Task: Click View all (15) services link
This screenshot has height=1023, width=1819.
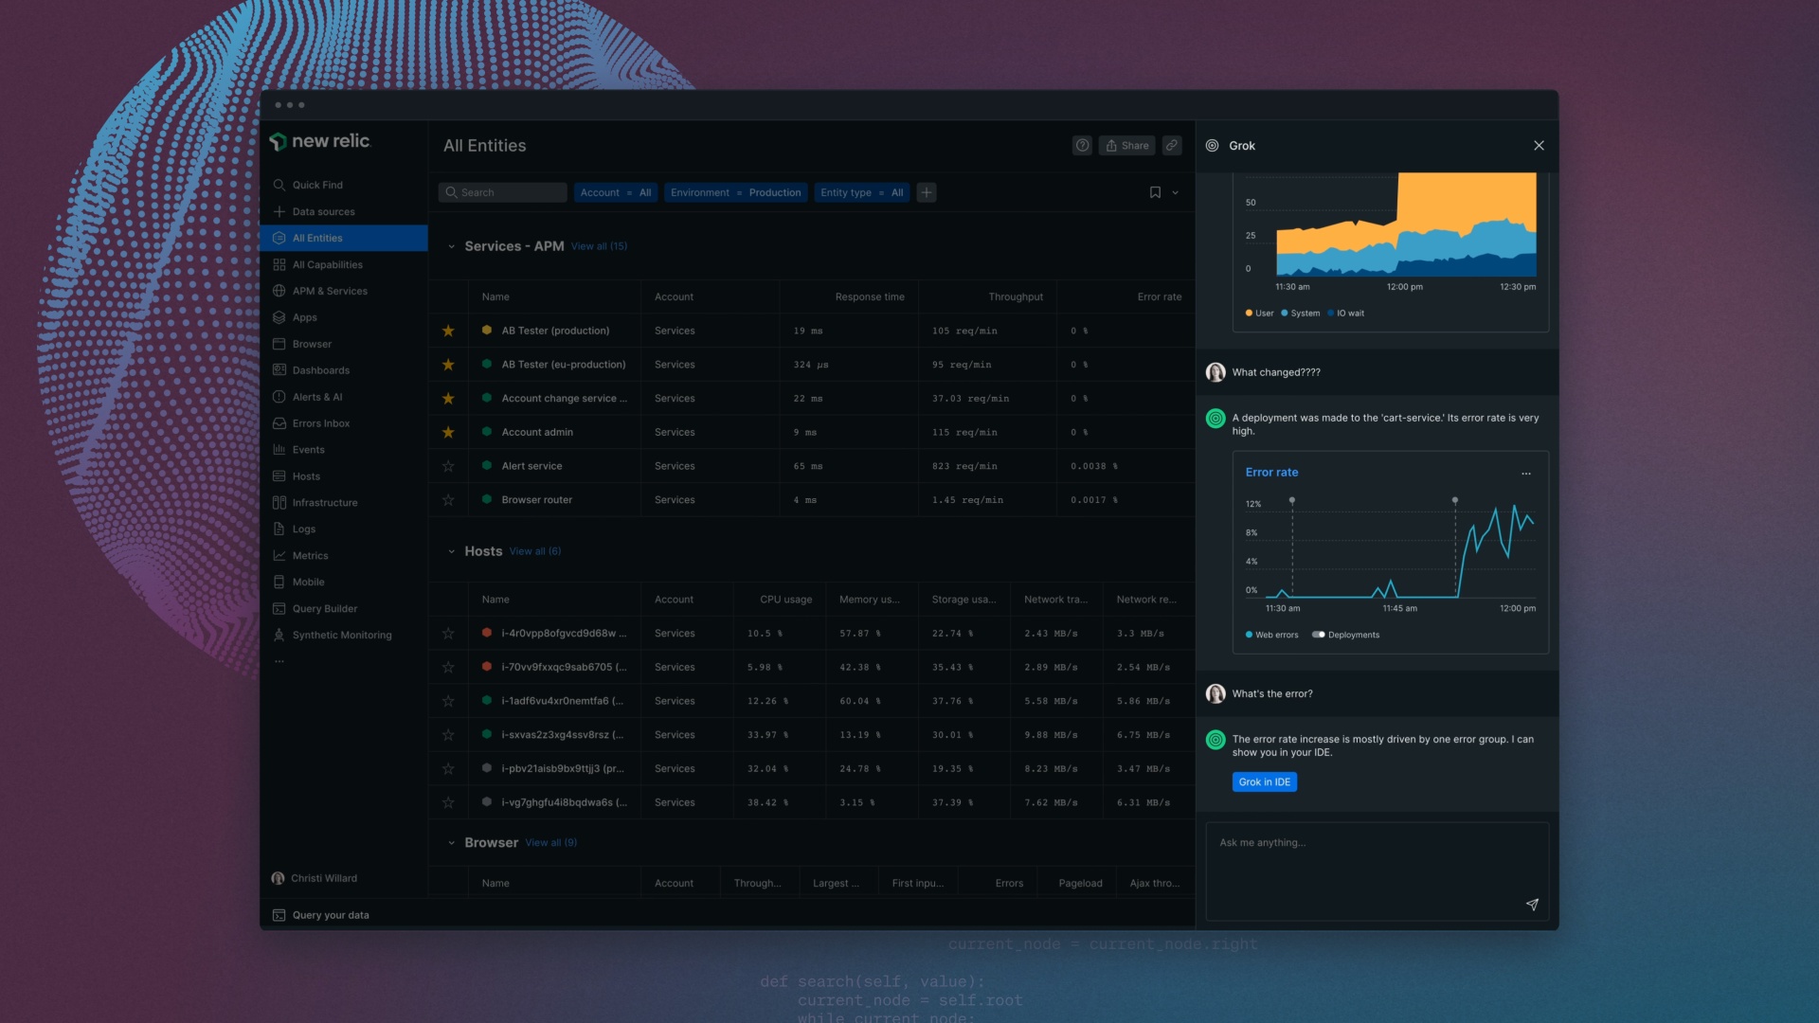Action: pyautogui.click(x=599, y=246)
